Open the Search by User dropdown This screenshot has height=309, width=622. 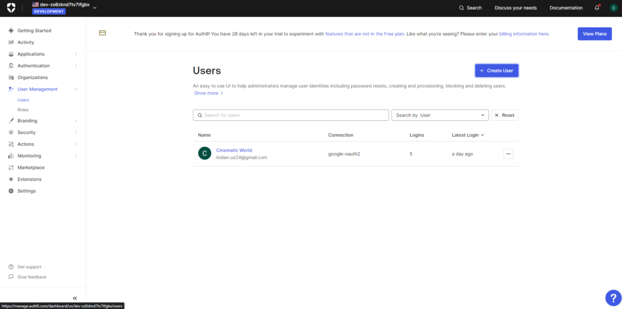click(x=440, y=115)
